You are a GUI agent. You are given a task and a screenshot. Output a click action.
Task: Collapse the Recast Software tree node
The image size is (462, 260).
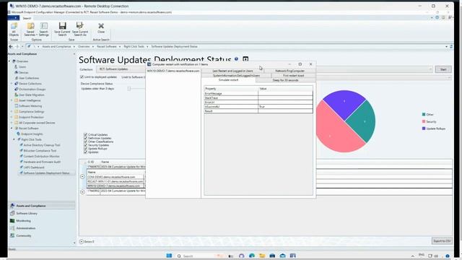click(12, 129)
